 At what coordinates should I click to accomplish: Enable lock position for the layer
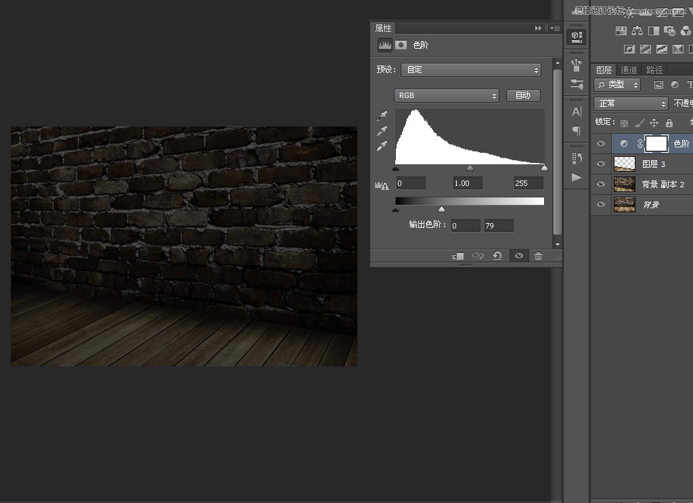point(654,122)
